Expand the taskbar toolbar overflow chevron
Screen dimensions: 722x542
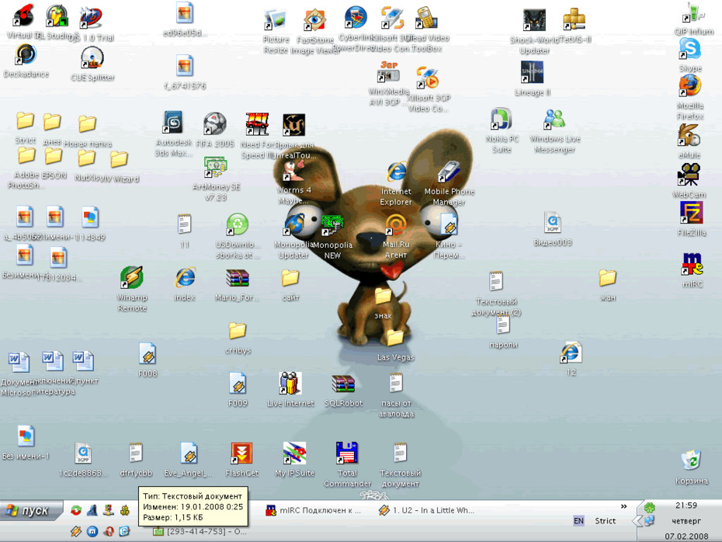(624, 506)
